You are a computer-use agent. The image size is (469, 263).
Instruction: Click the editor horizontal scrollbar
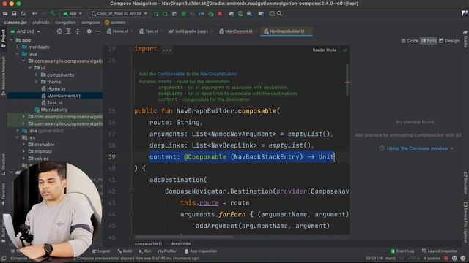183,237
